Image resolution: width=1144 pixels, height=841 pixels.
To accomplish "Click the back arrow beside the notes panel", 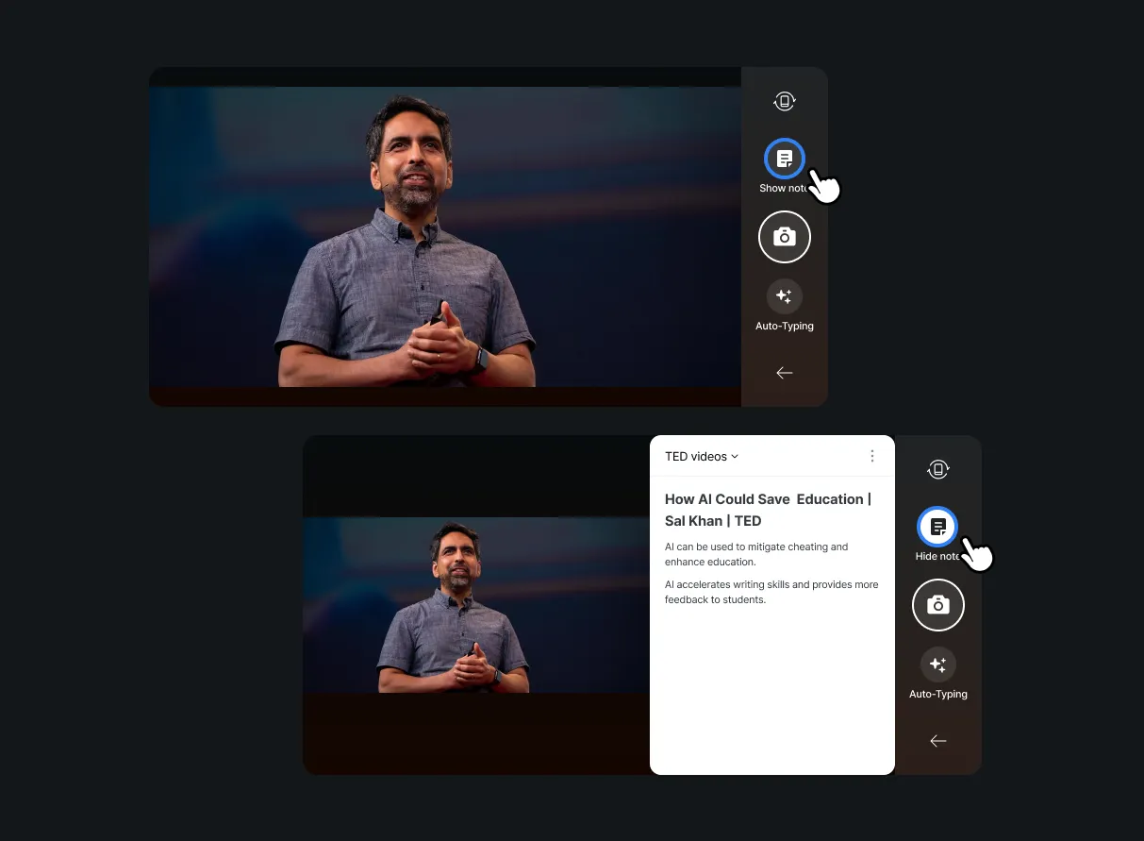I will click(x=937, y=741).
